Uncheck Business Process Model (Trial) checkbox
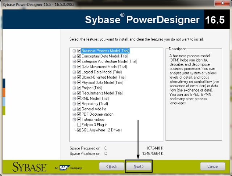The width and height of the screenshot is (232, 176). 79,51
